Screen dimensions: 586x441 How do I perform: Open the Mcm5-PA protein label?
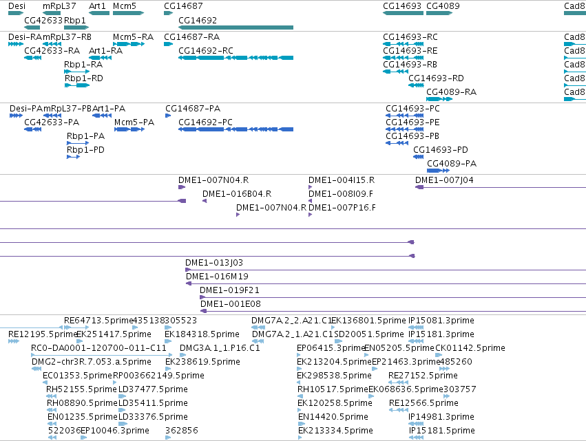click(x=134, y=122)
